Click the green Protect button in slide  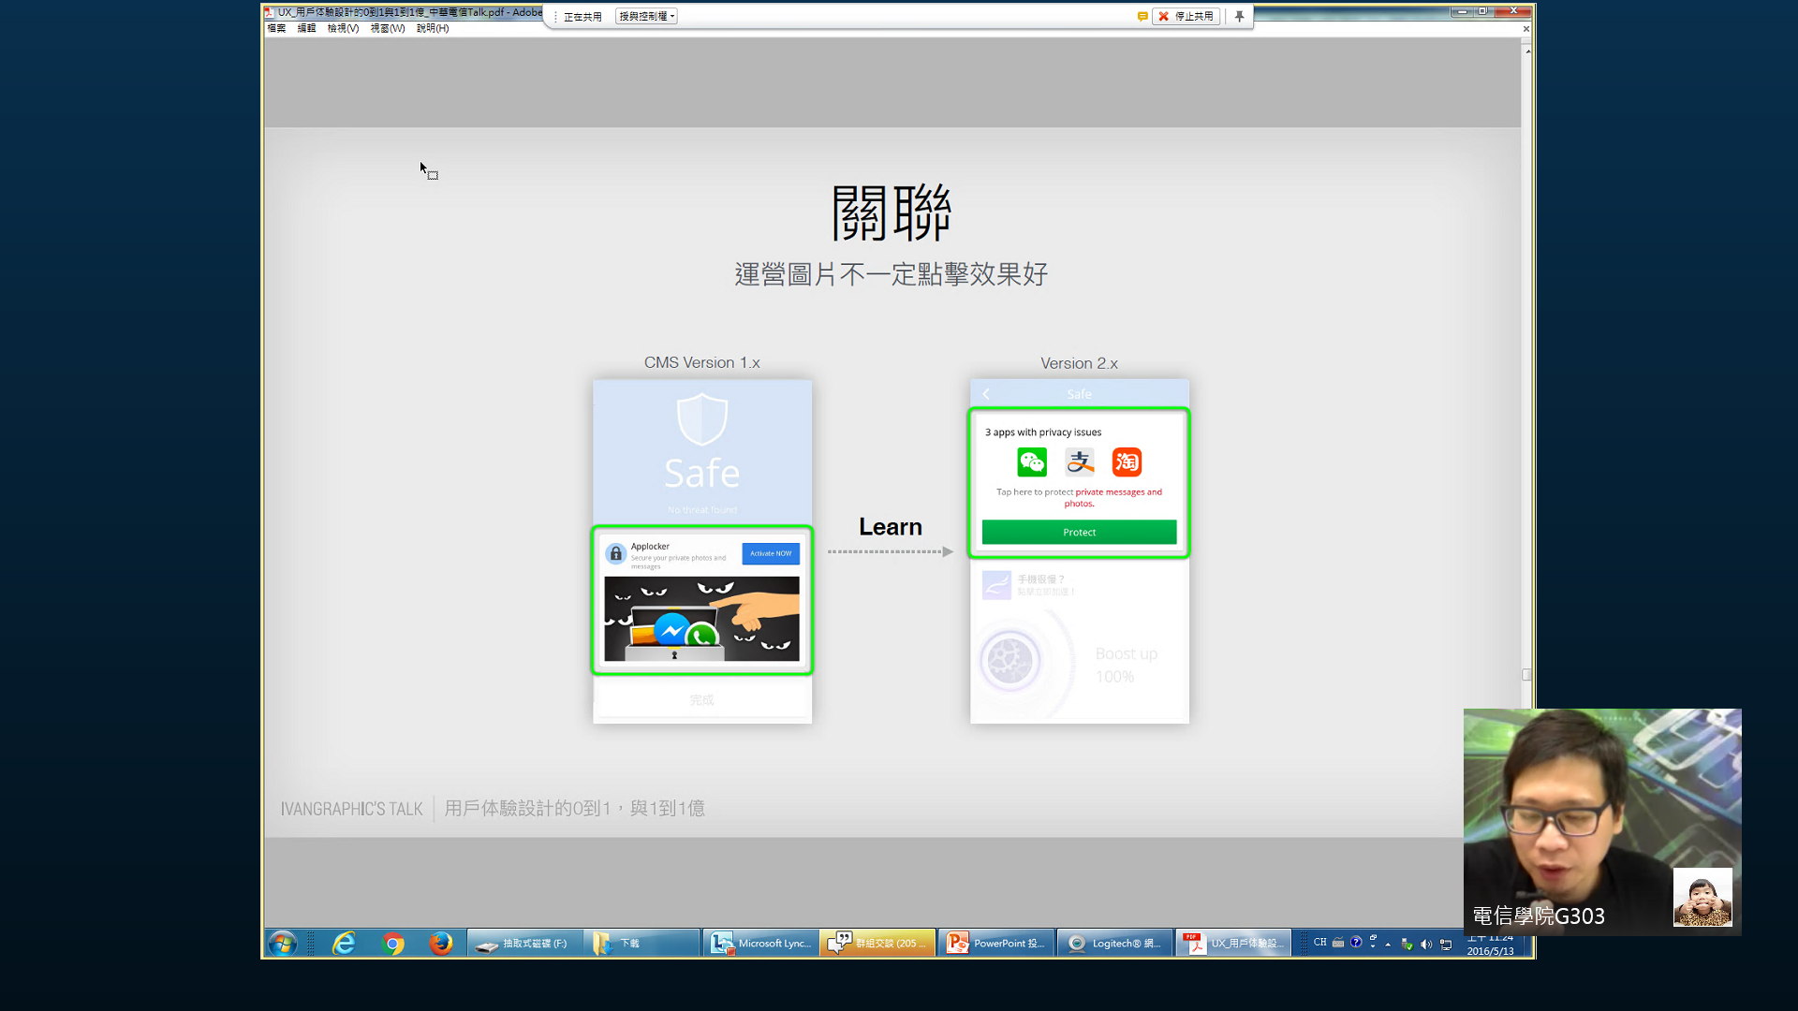tap(1079, 532)
